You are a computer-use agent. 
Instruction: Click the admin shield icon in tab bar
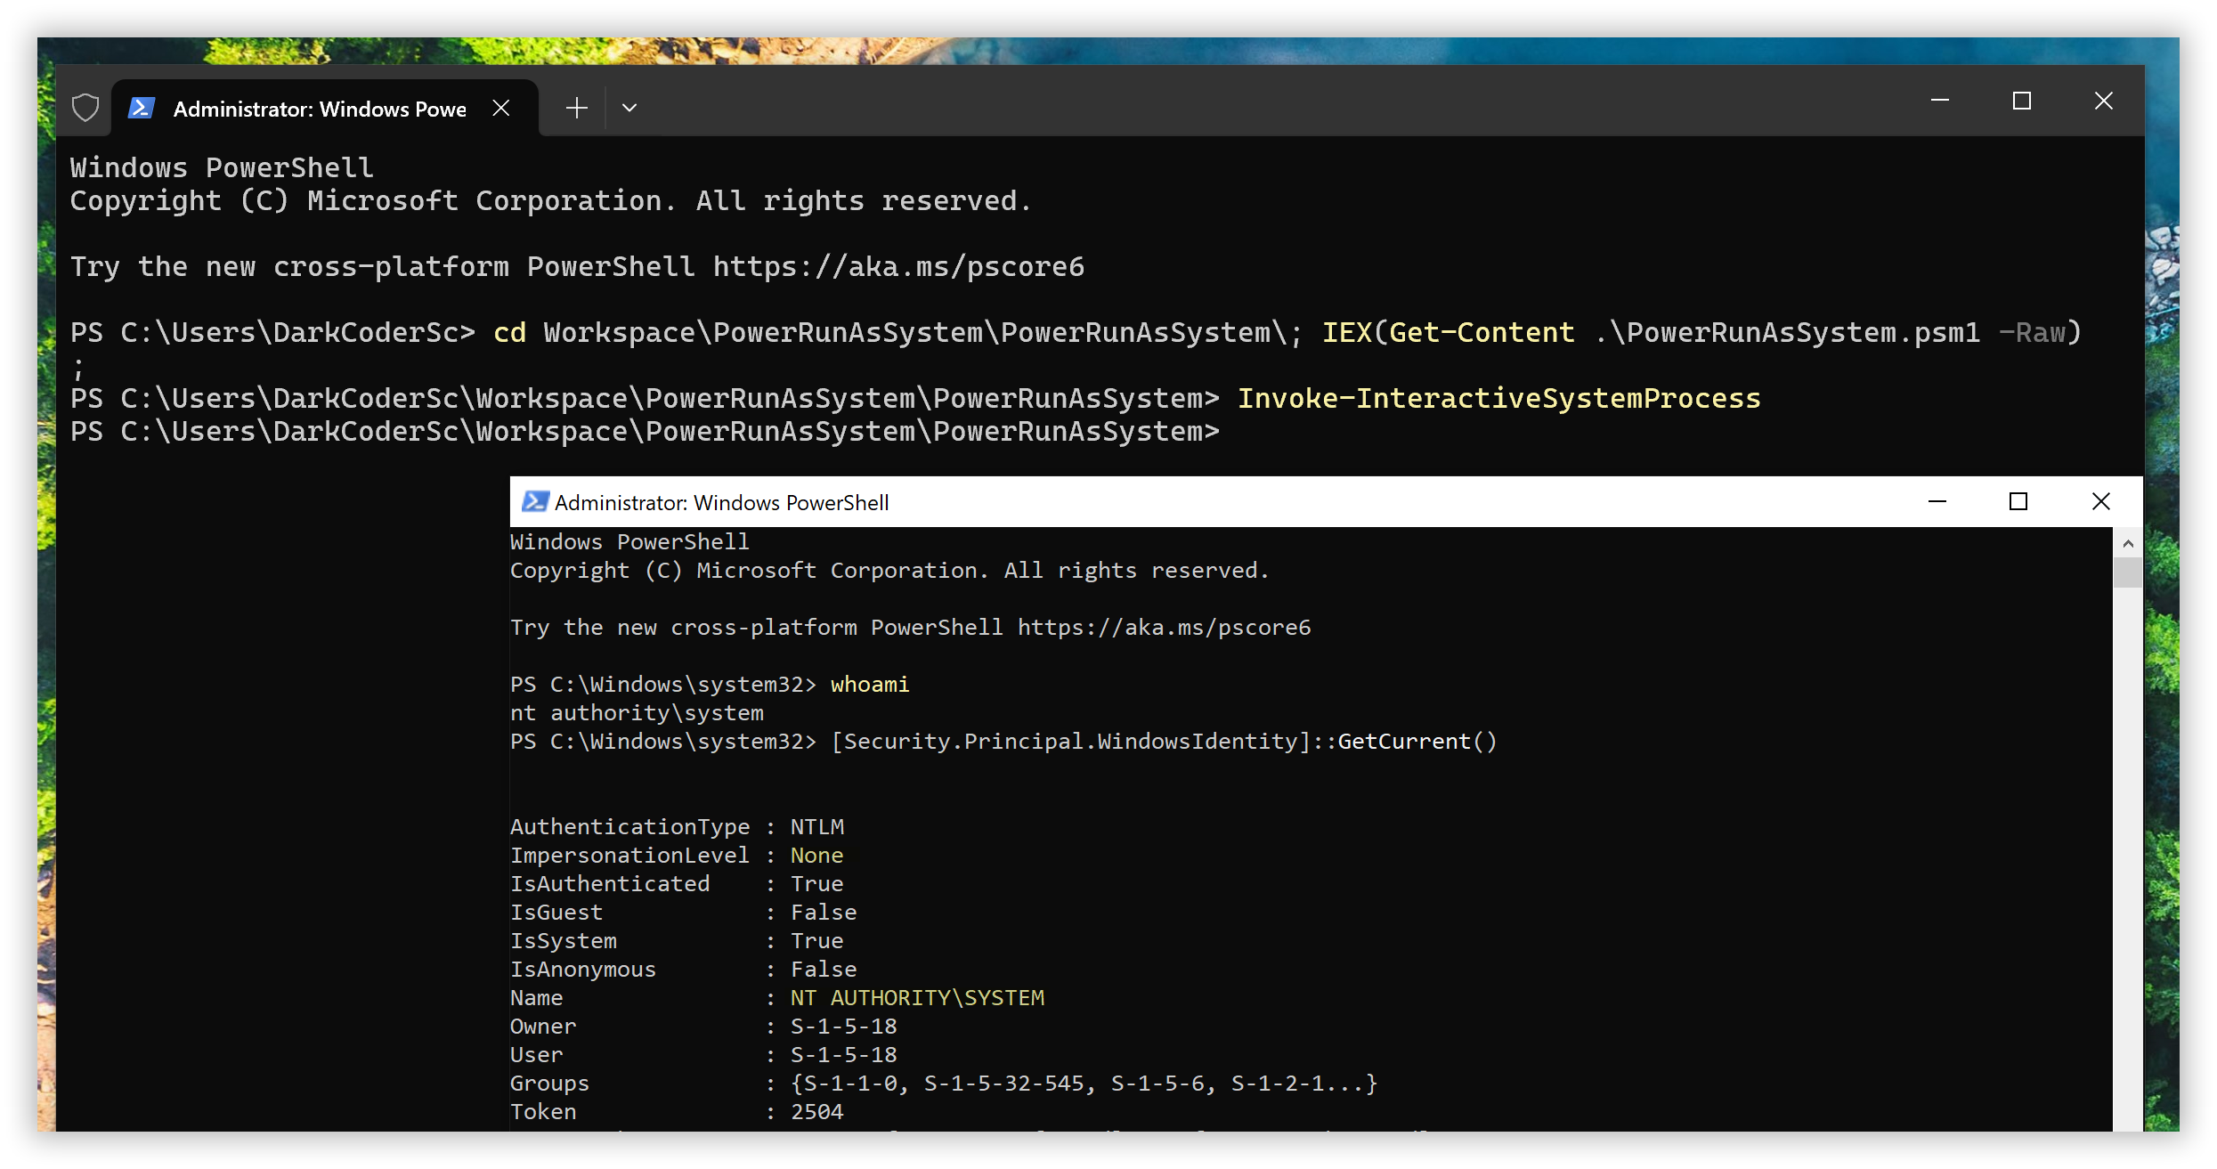coord(85,108)
